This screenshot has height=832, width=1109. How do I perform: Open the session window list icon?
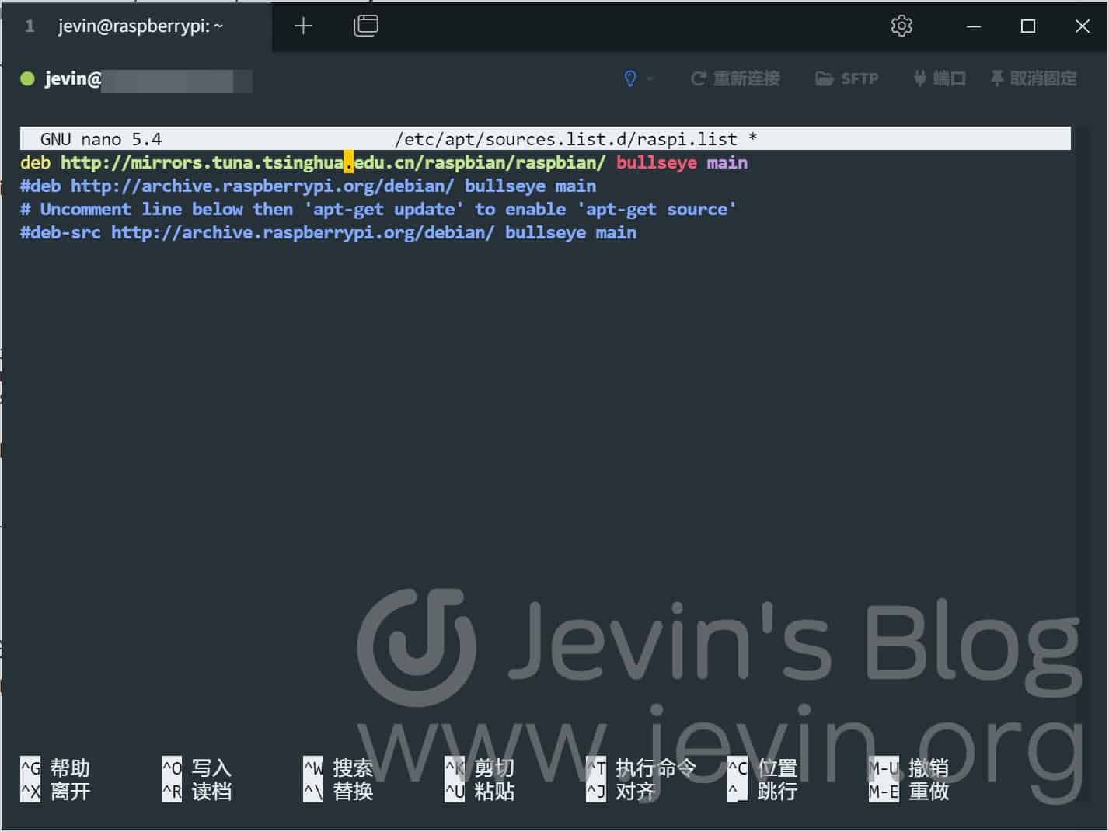coord(366,26)
